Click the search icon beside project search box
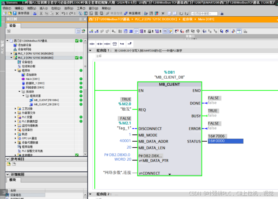The width and height of the screenshot is (278, 199). pyautogui.click(x=222, y=13)
